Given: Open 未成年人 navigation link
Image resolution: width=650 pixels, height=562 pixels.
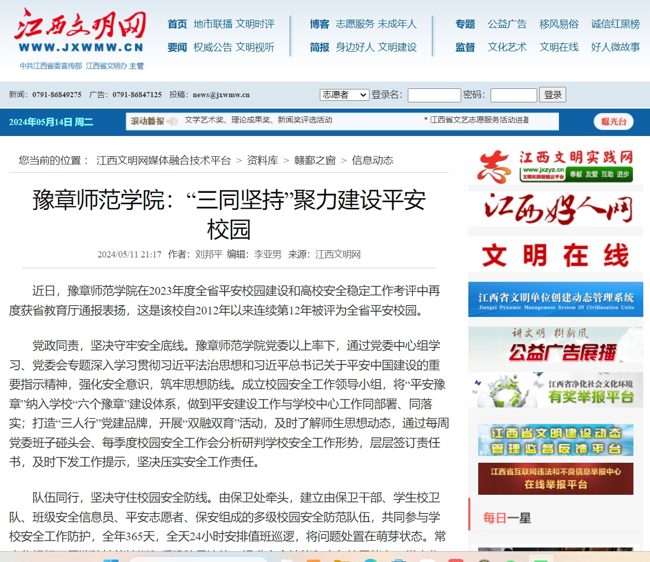Looking at the screenshot, I should (x=397, y=24).
